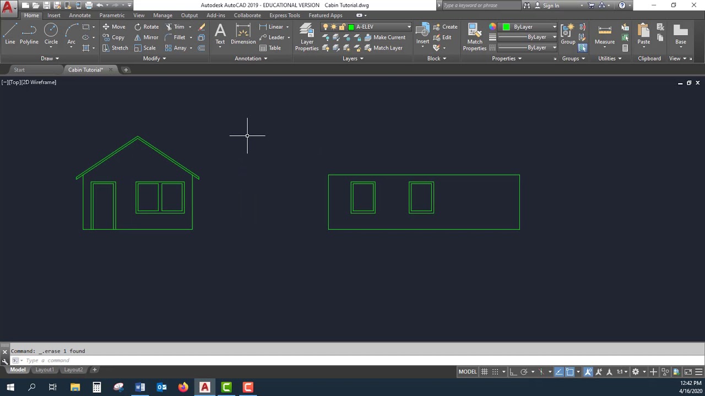Open the Parametric ribbon tab
This screenshot has width=705, height=396.
[x=112, y=15]
